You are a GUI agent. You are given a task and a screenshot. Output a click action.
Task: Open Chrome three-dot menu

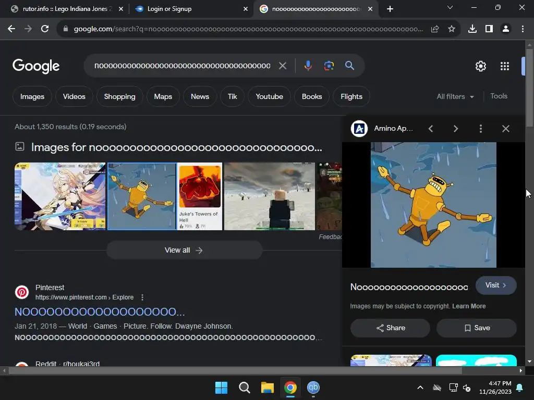(523, 29)
